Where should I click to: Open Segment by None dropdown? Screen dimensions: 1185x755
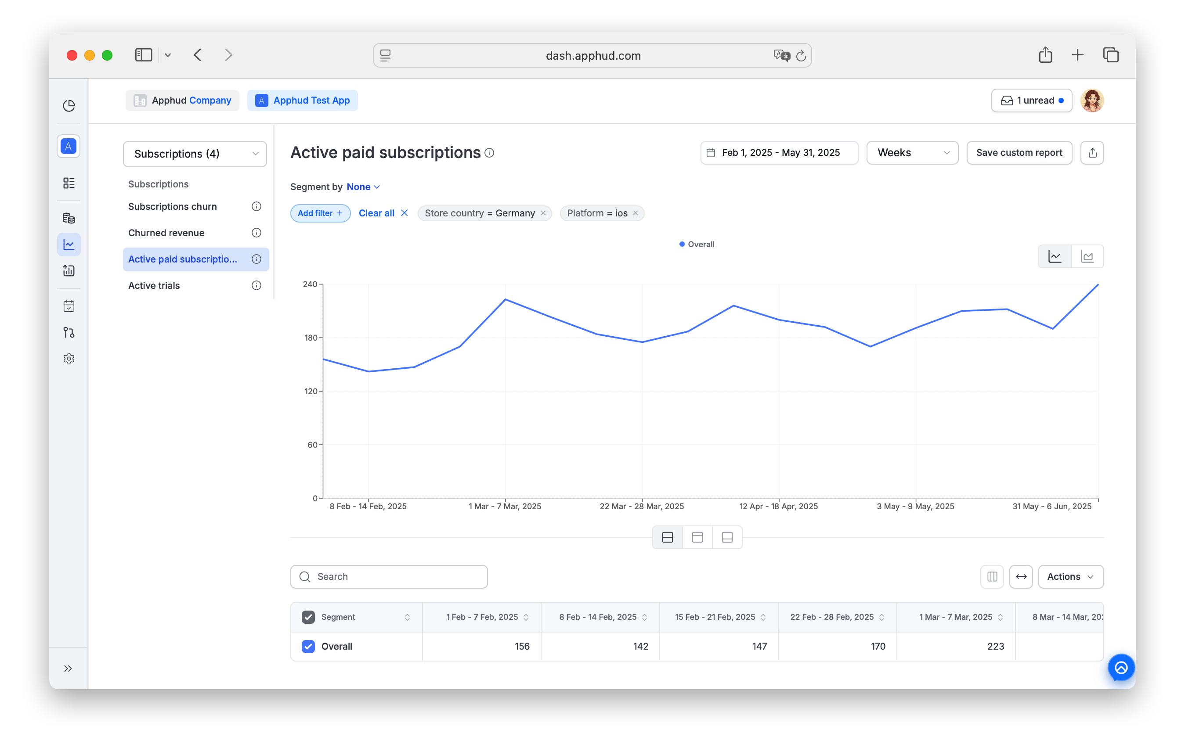[363, 187]
